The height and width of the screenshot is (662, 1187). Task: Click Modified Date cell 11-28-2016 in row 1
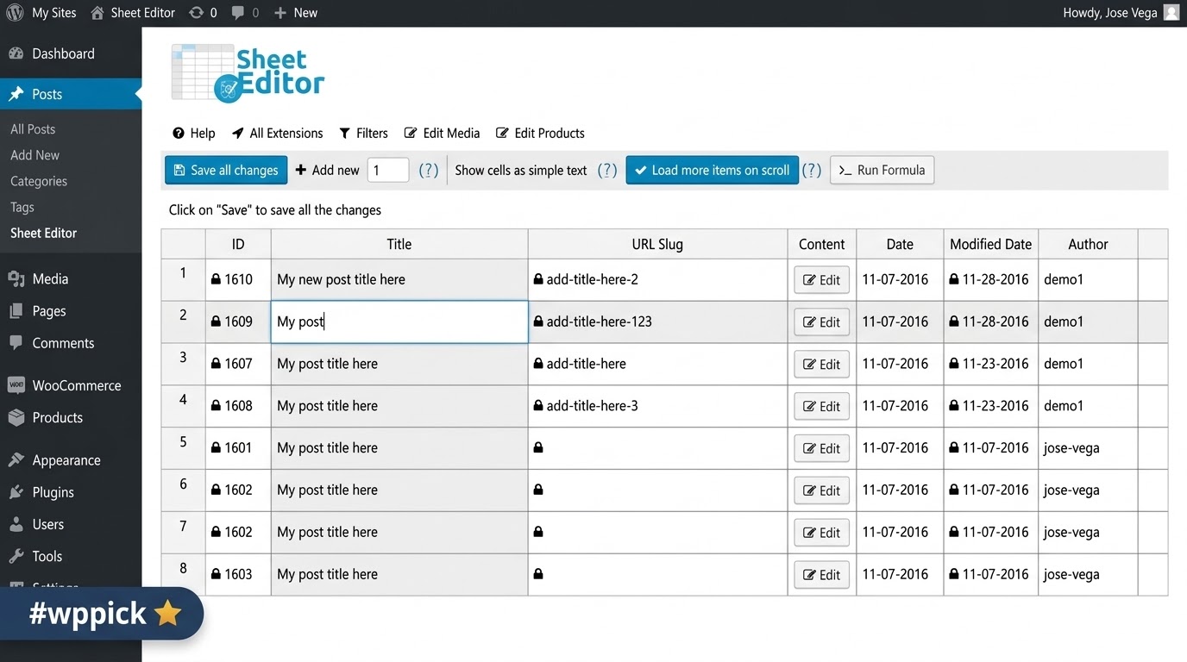(990, 279)
